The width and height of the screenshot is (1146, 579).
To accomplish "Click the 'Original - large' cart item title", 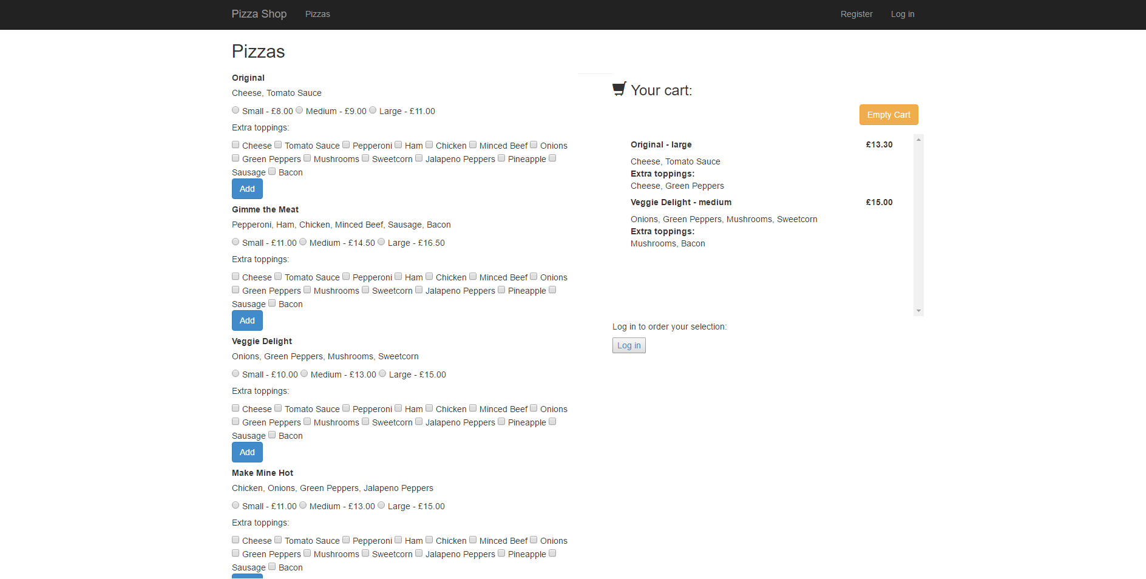I will point(661,144).
